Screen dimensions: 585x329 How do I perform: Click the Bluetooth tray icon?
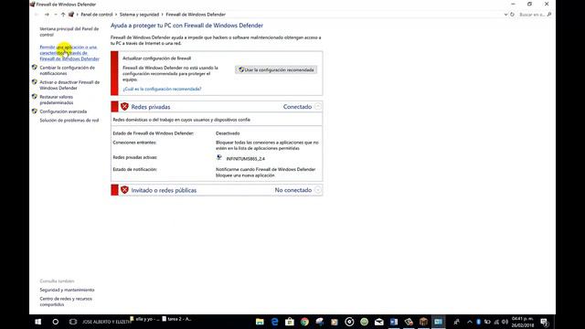[479, 322]
